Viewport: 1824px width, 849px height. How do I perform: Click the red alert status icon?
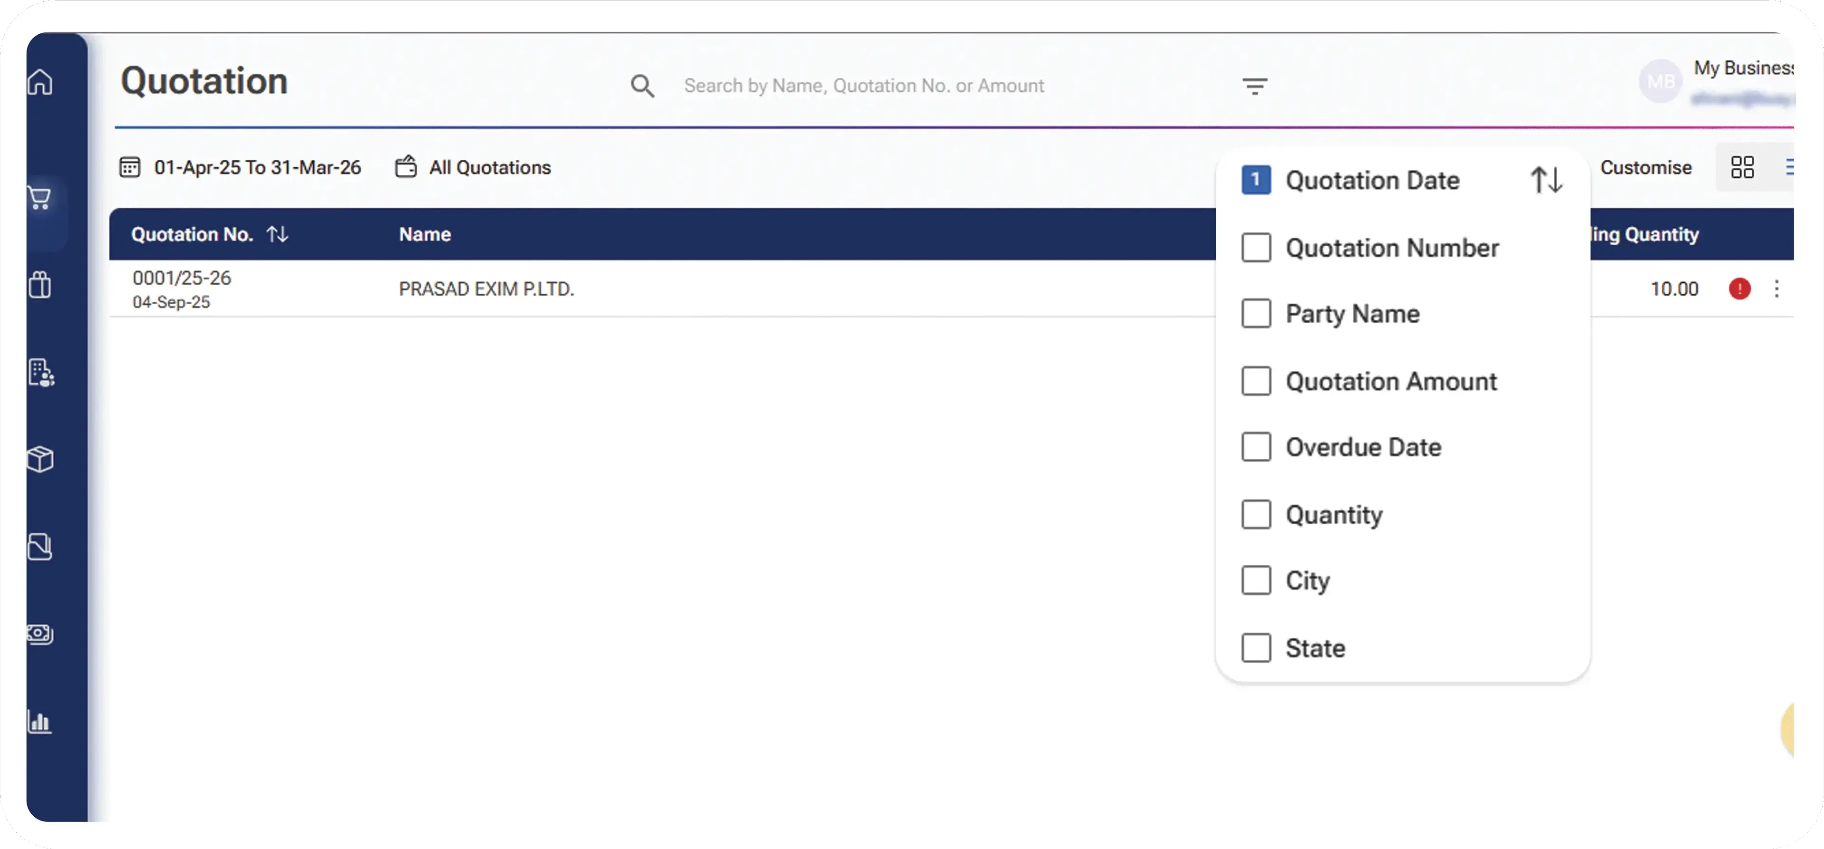pos(1739,289)
